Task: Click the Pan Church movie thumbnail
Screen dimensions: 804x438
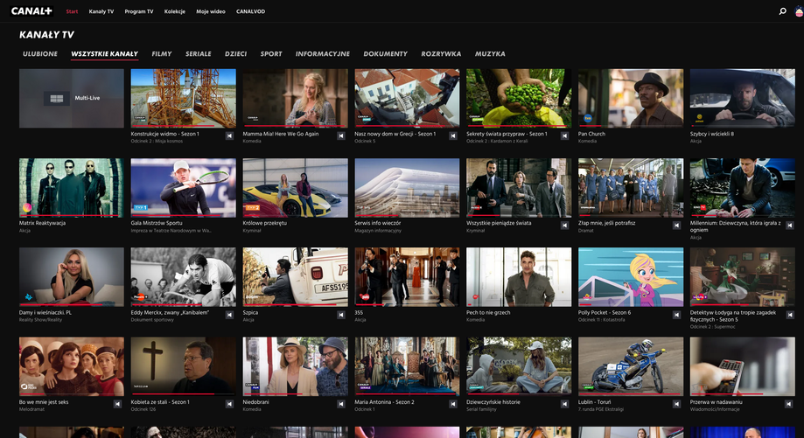Action: (x=630, y=98)
